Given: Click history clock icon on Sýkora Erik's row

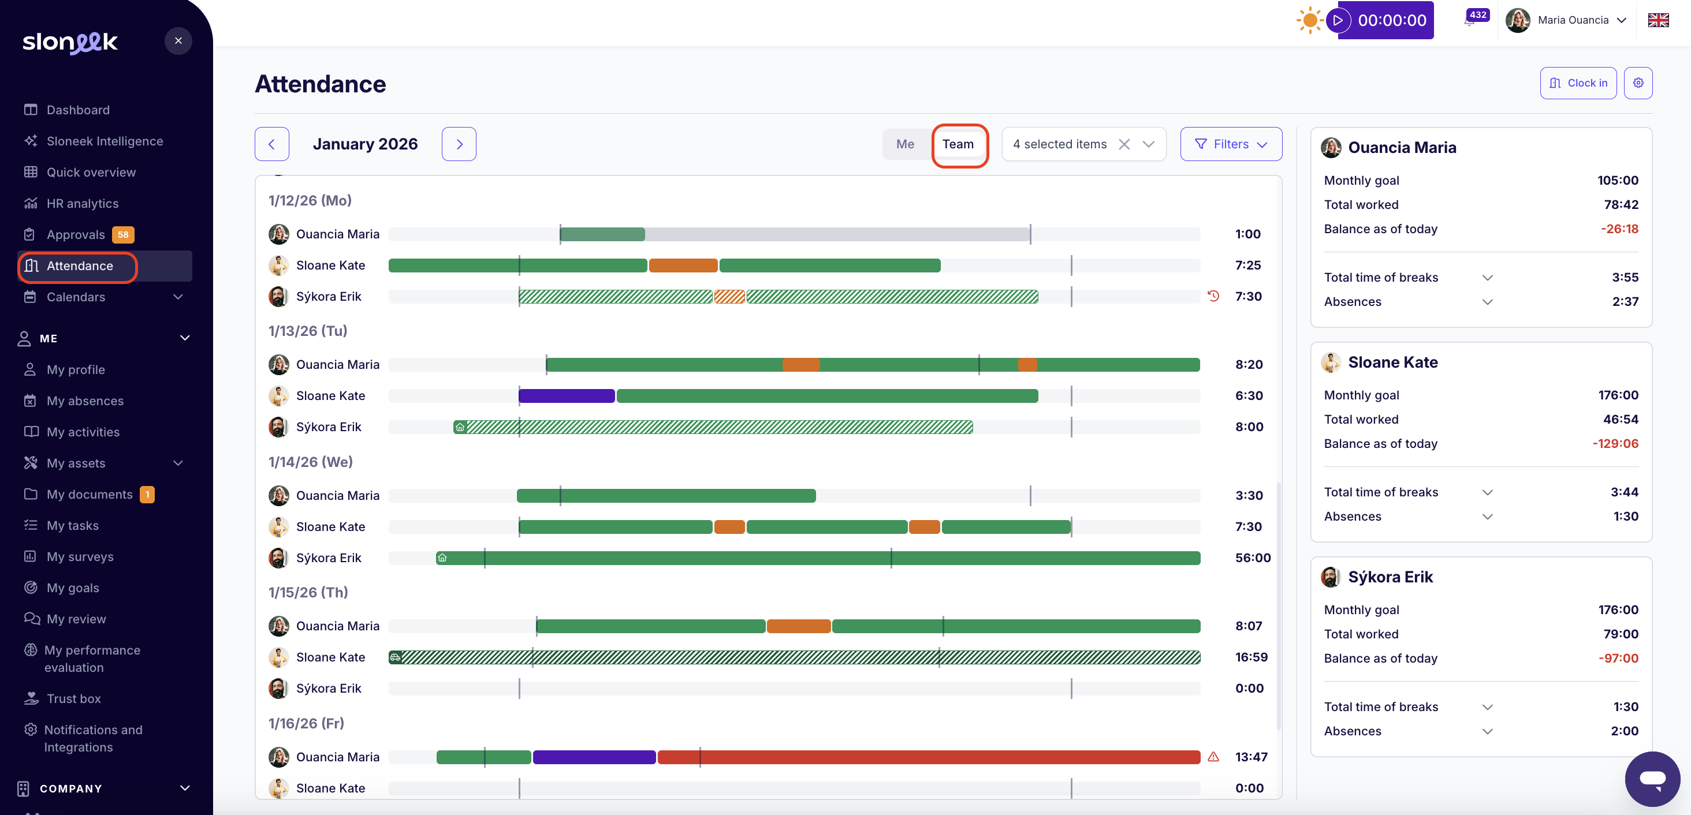Looking at the screenshot, I should [x=1213, y=296].
